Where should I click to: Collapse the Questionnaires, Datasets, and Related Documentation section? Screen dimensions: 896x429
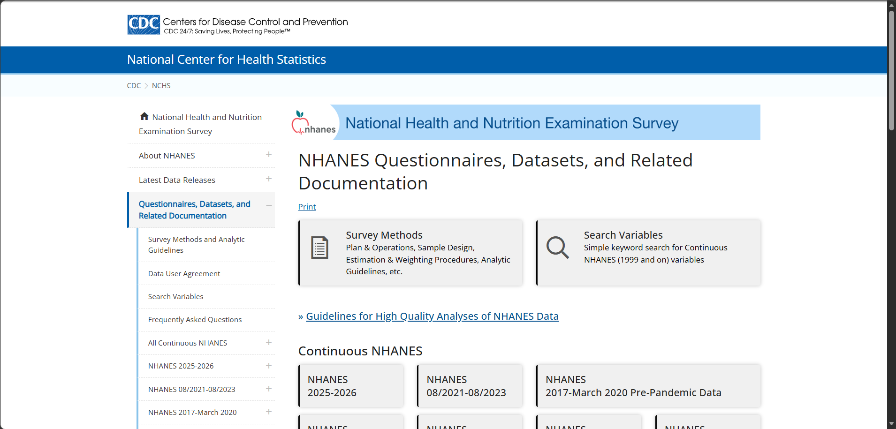[x=269, y=205]
